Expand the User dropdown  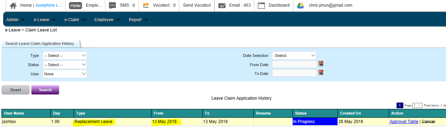pyautogui.click(x=65, y=74)
